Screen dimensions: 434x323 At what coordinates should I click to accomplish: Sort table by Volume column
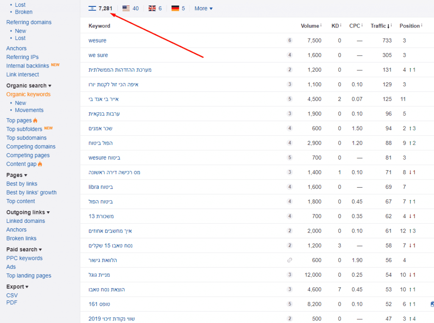pyautogui.click(x=310, y=26)
